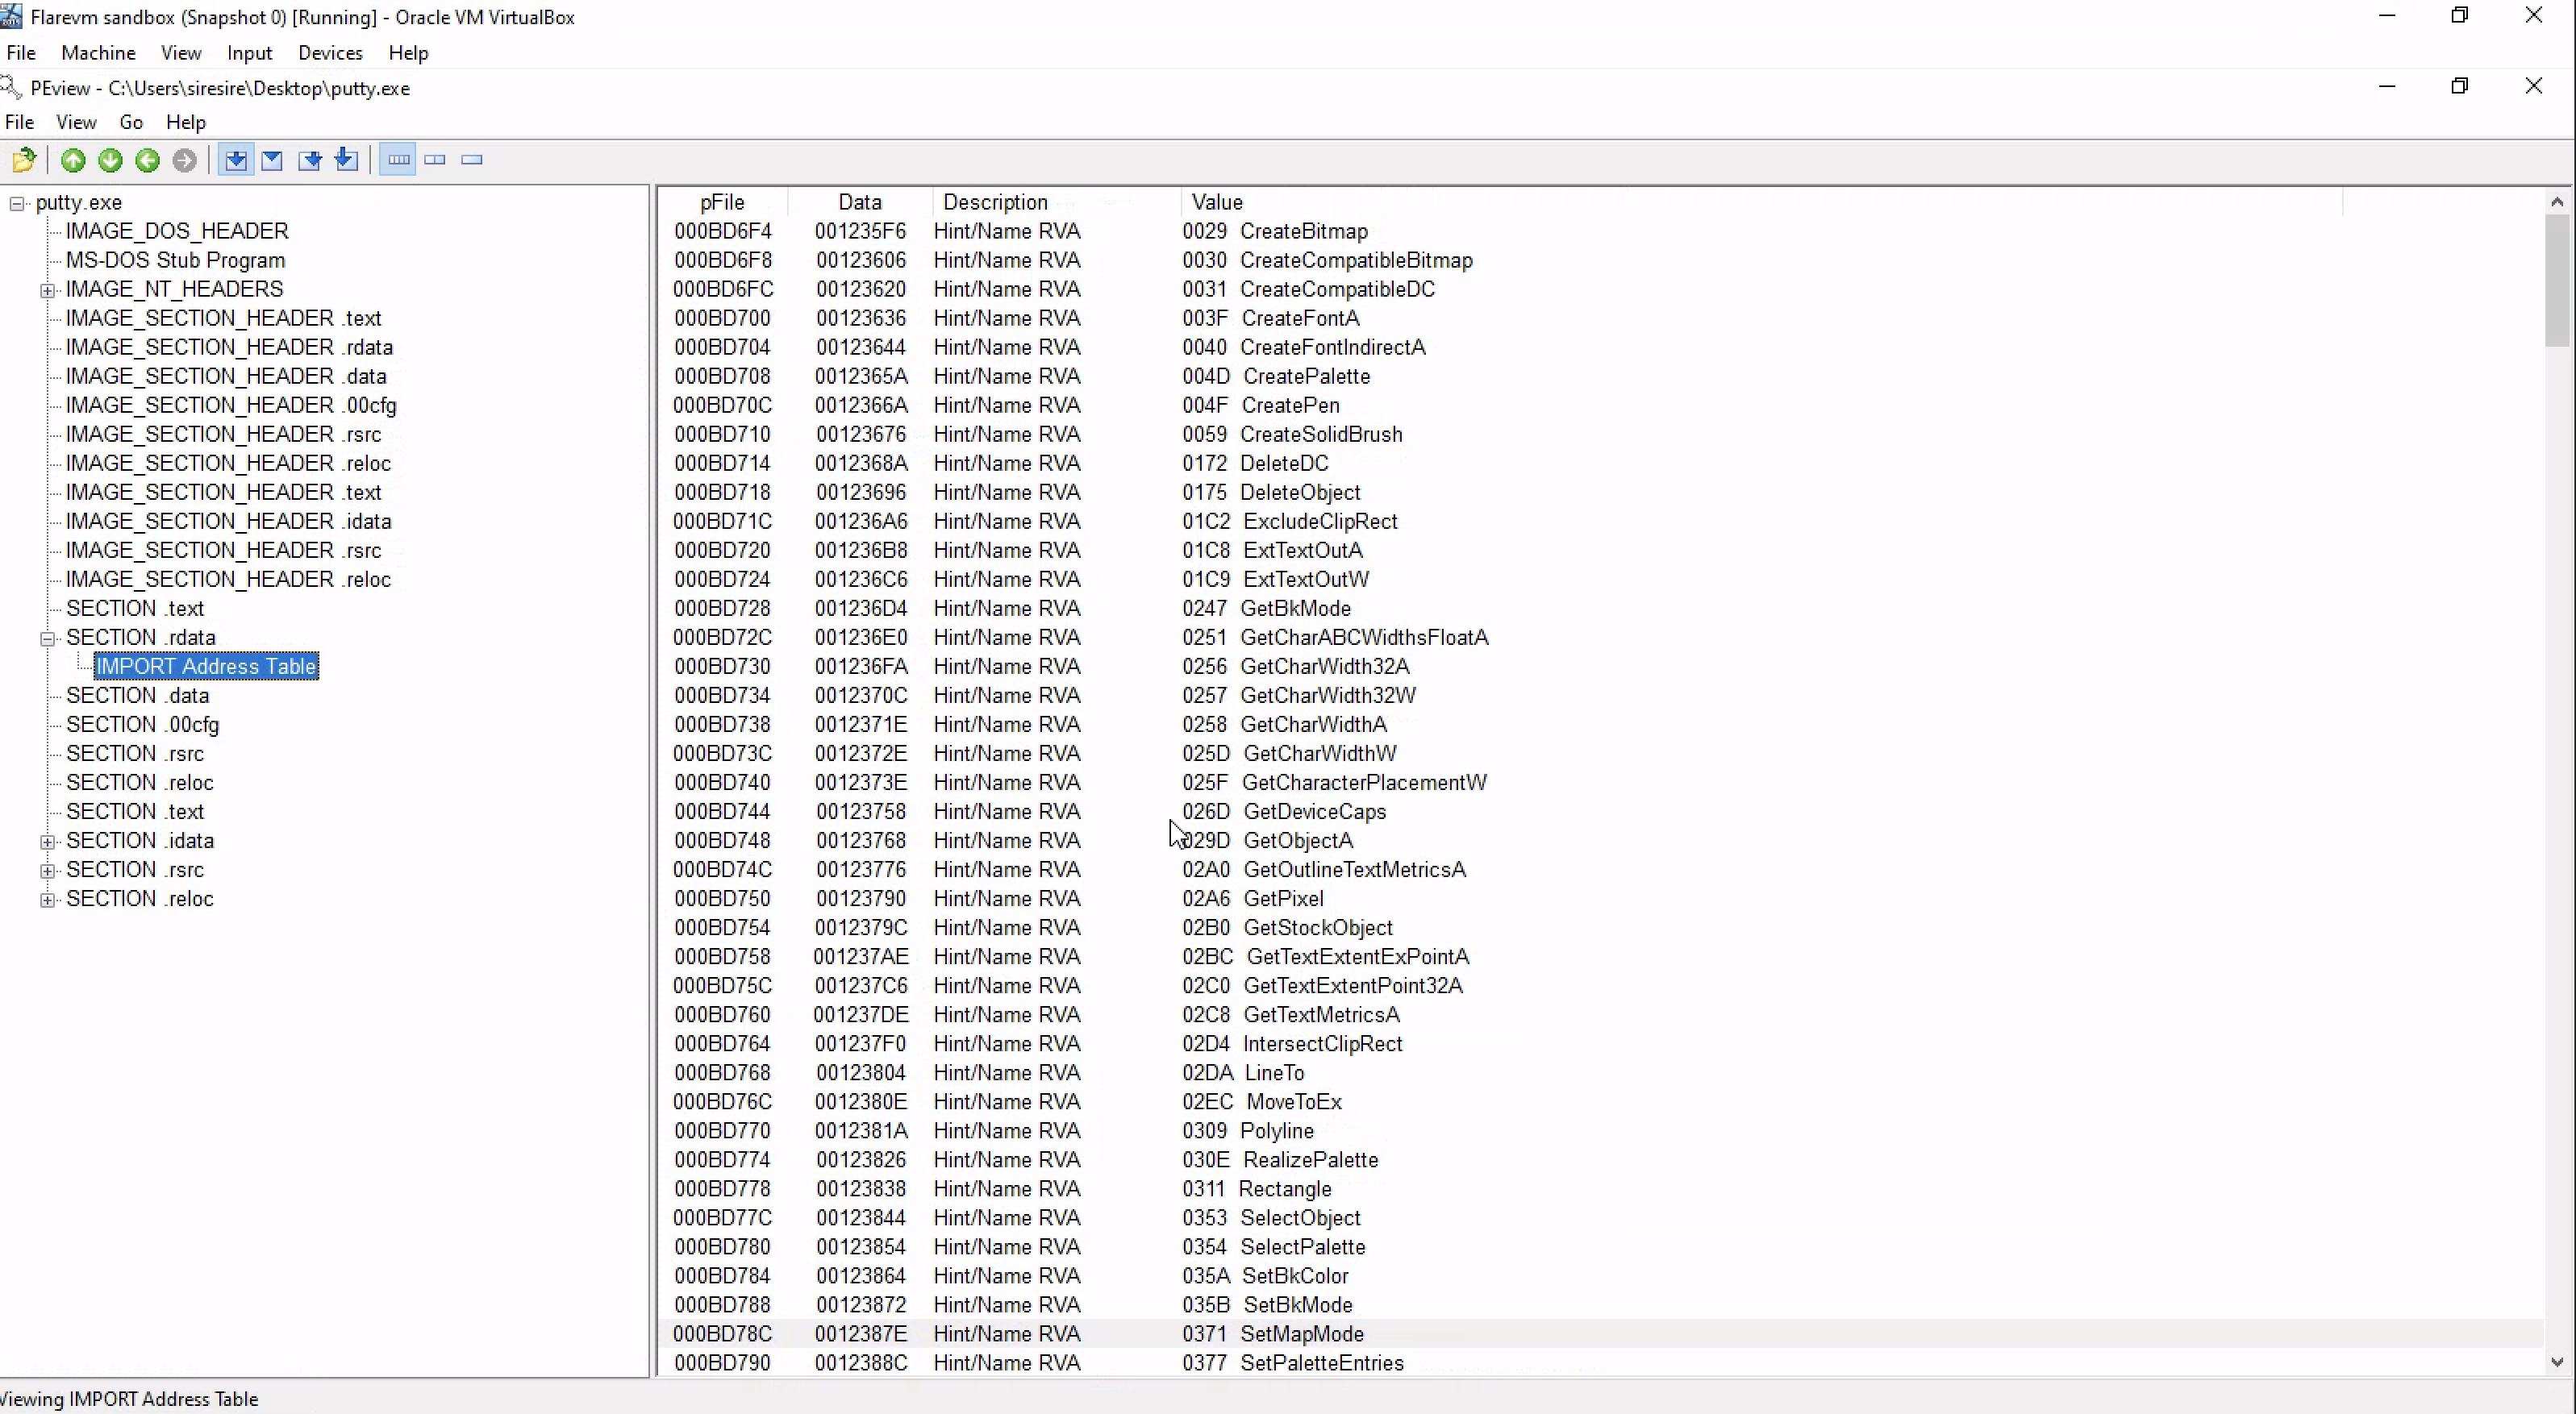Click the Open file folder icon in PEview toolbar

24,160
